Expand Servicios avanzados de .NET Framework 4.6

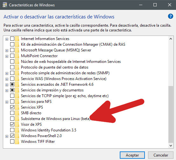point(7,85)
